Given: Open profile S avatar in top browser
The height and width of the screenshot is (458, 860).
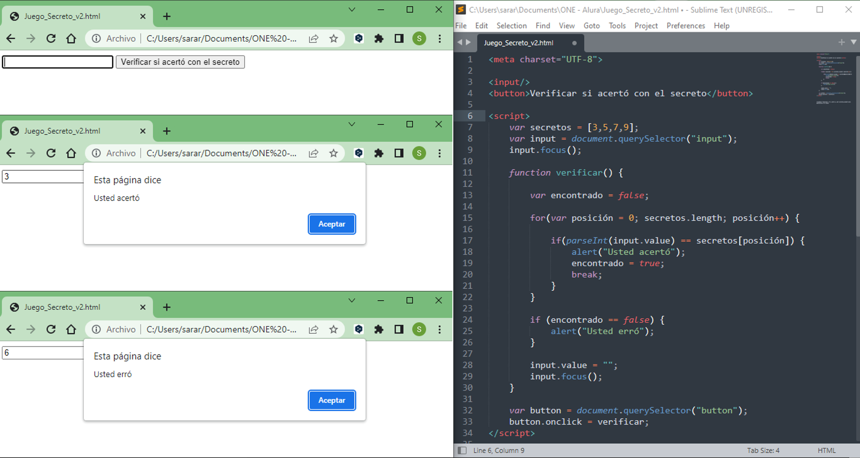Looking at the screenshot, I should pos(419,39).
